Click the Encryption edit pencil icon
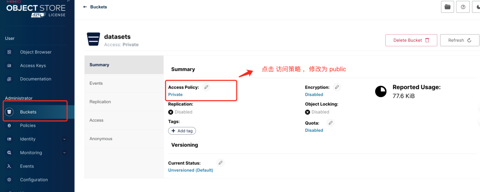The width and height of the screenshot is (480, 192). coord(337,87)
